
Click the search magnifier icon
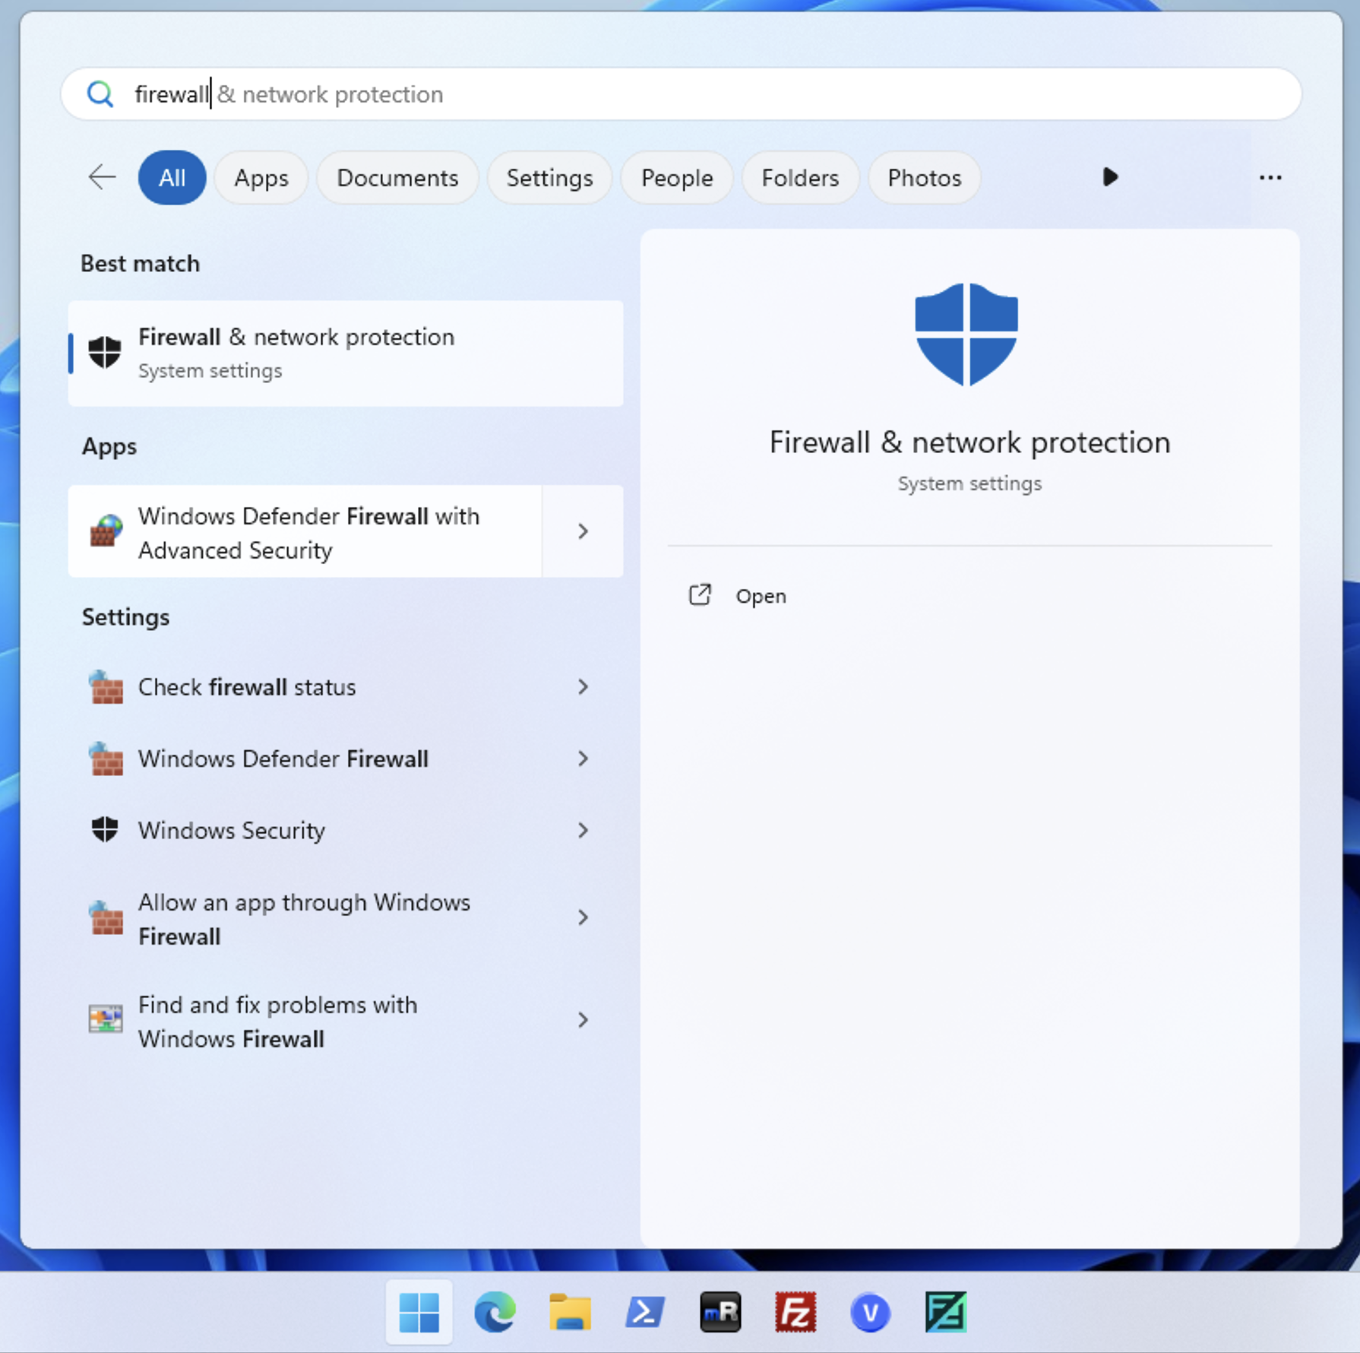point(100,94)
